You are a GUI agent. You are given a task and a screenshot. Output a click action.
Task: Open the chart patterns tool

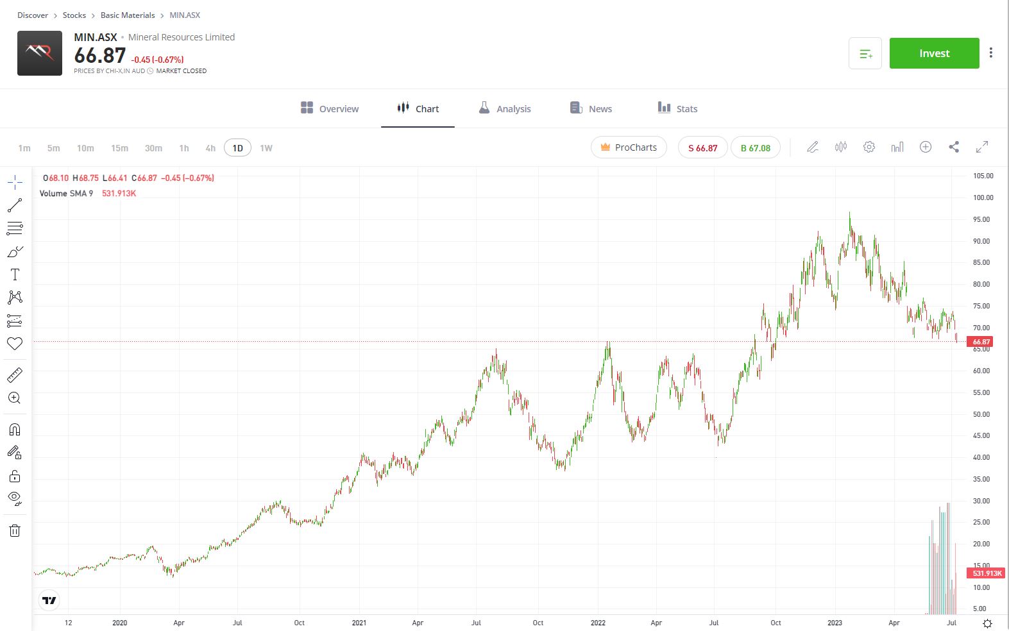15,297
